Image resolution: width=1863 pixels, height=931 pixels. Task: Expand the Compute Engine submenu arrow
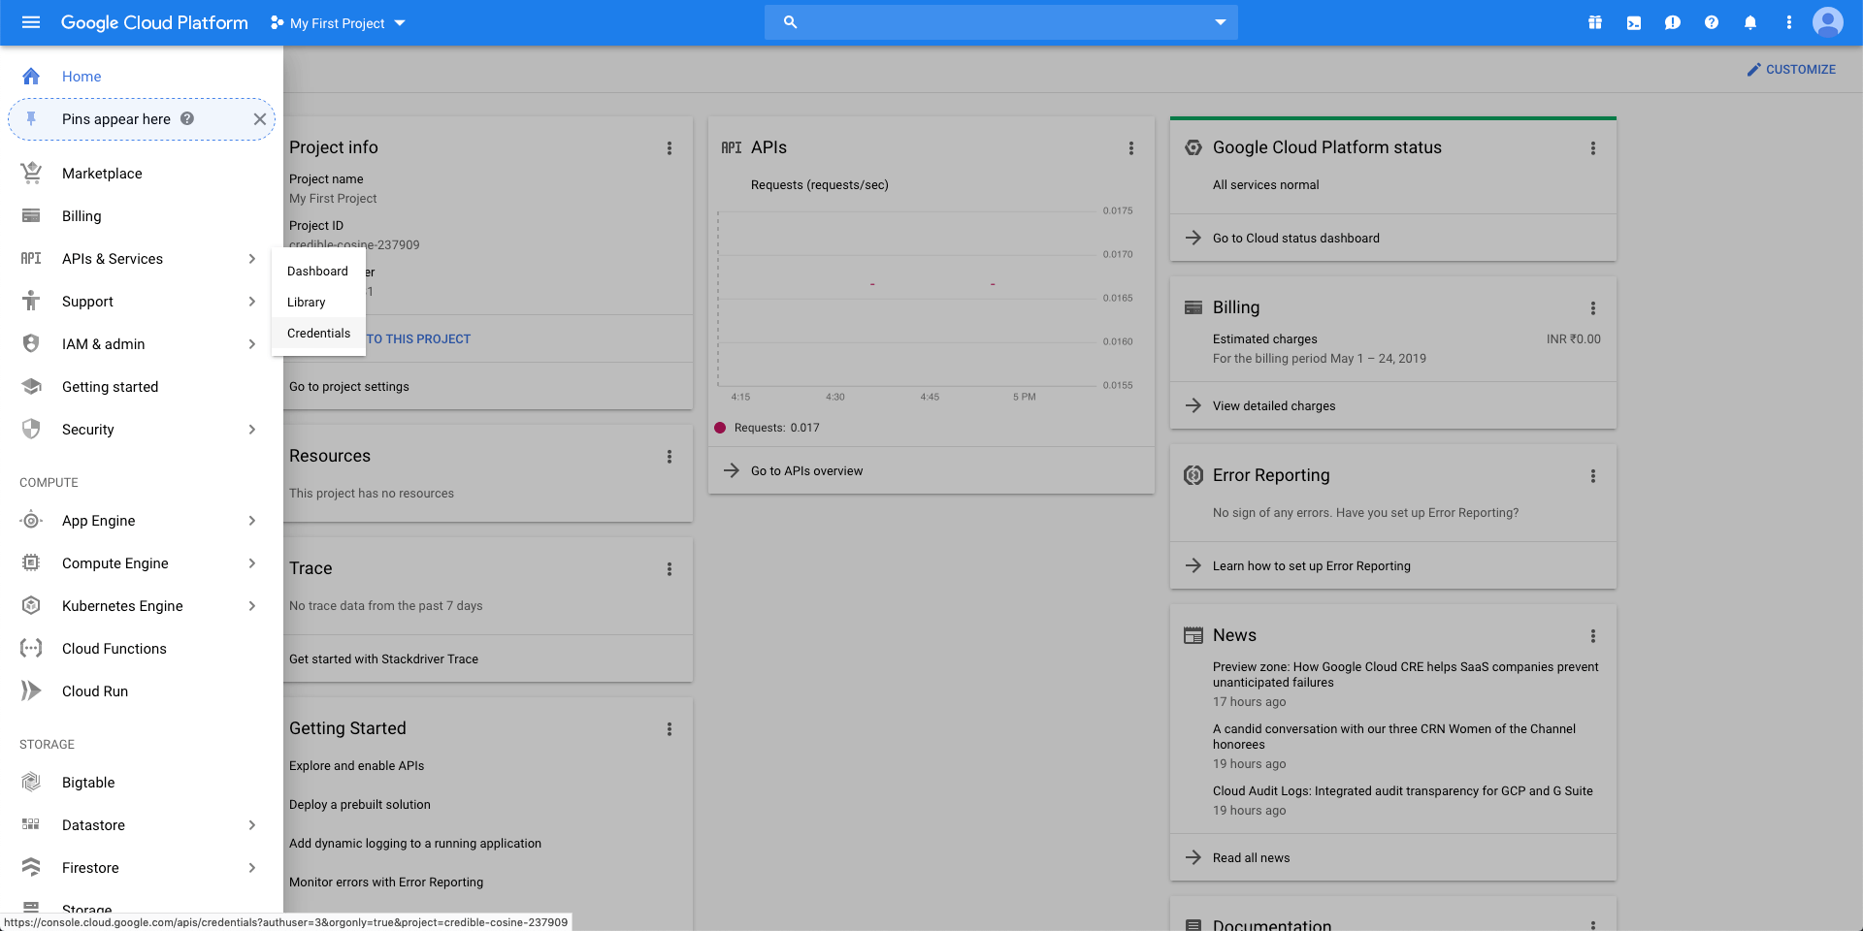point(252,563)
